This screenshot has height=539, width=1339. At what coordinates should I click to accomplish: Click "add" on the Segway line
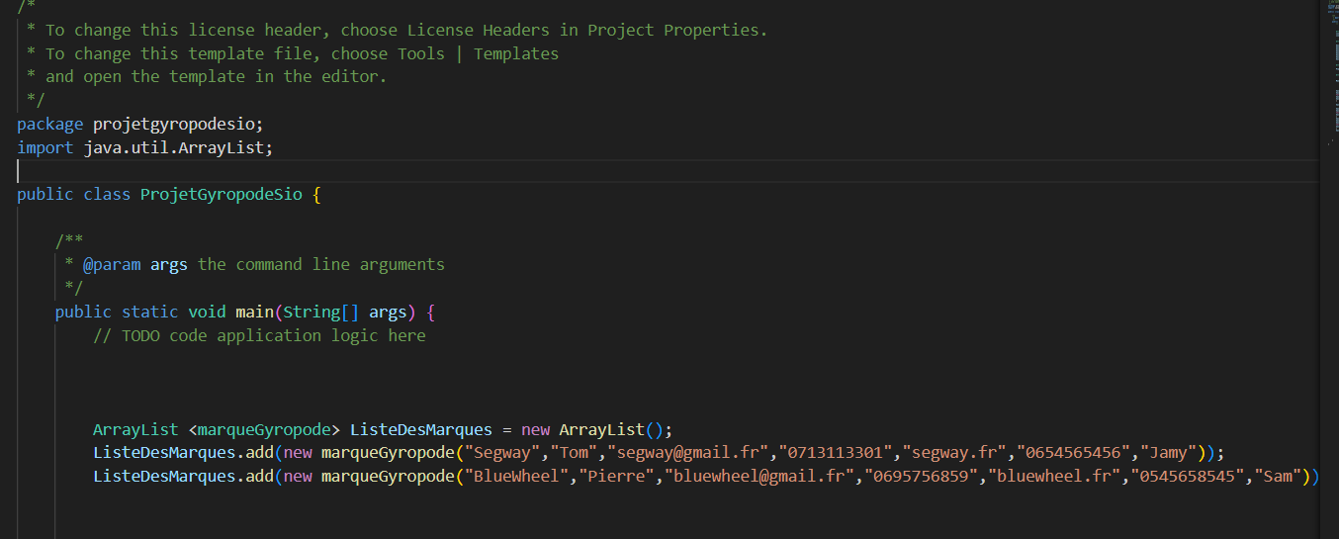tap(260, 453)
